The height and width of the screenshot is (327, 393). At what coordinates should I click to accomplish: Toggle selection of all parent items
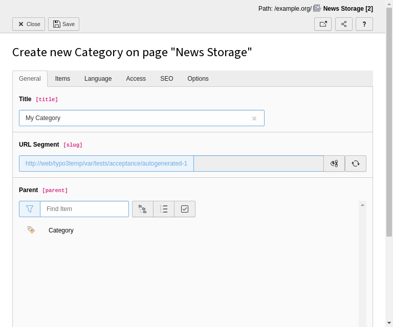(x=185, y=209)
